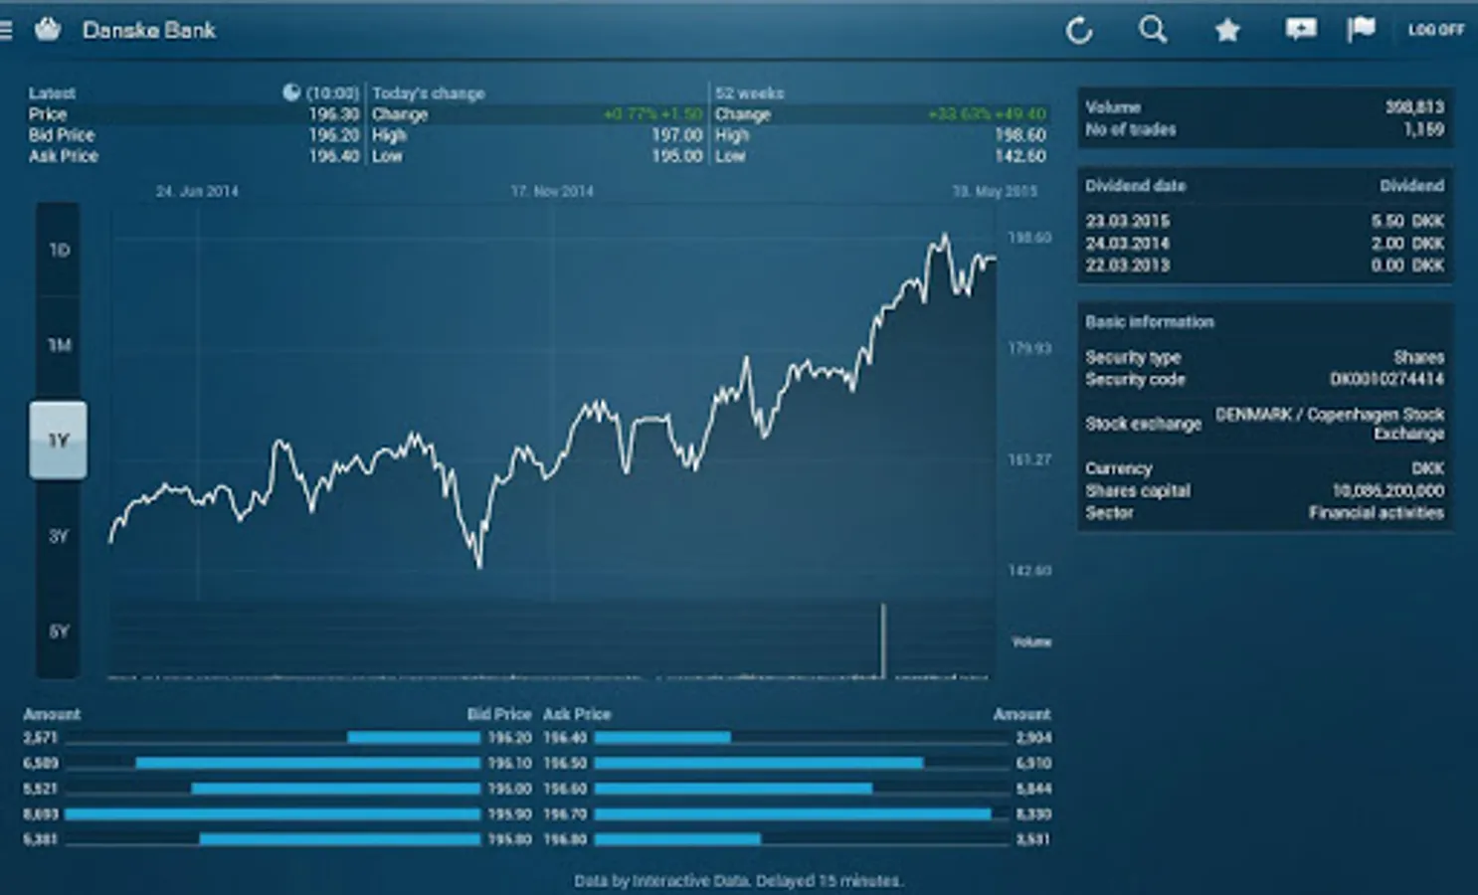Switch chart to 1M range
1478x895 pixels.
tap(59, 345)
